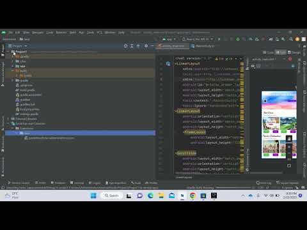This screenshot has height=230, width=307.
Task: Open the Window menu
Action: click(110, 33)
